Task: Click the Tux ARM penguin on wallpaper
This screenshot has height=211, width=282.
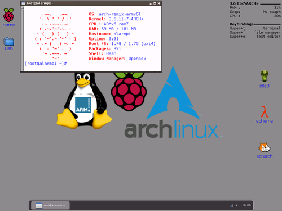Action: [x=84, y=100]
